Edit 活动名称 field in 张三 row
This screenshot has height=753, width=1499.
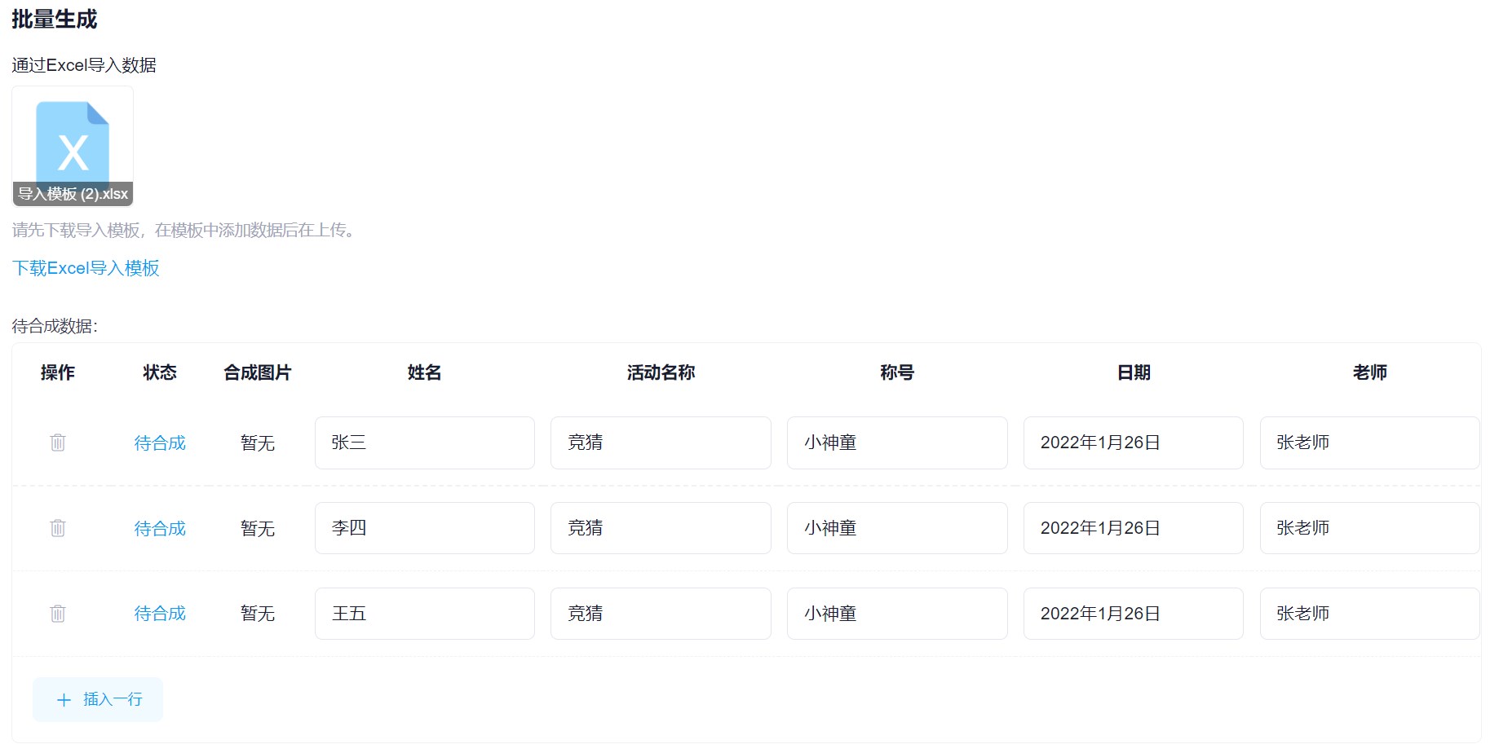click(x=661, y=443)
